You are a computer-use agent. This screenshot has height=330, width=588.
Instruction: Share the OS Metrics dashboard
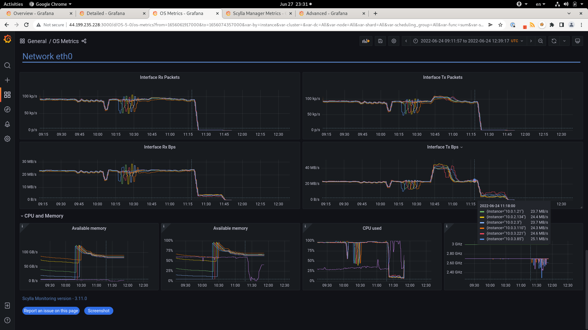[84, 41]
